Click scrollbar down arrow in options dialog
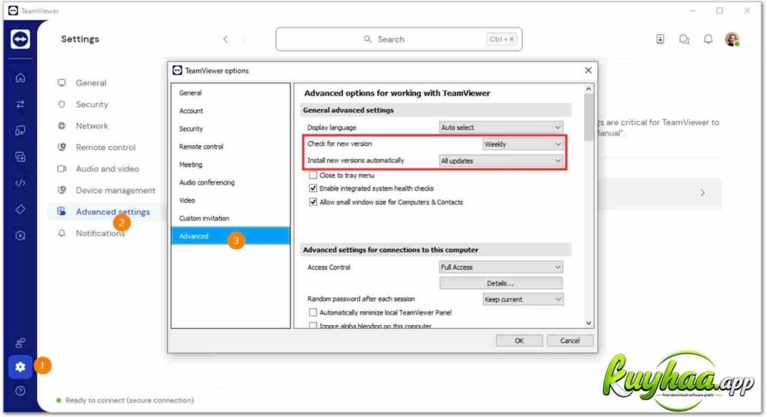Screen dimensions: 767x417 click(589, 324)
